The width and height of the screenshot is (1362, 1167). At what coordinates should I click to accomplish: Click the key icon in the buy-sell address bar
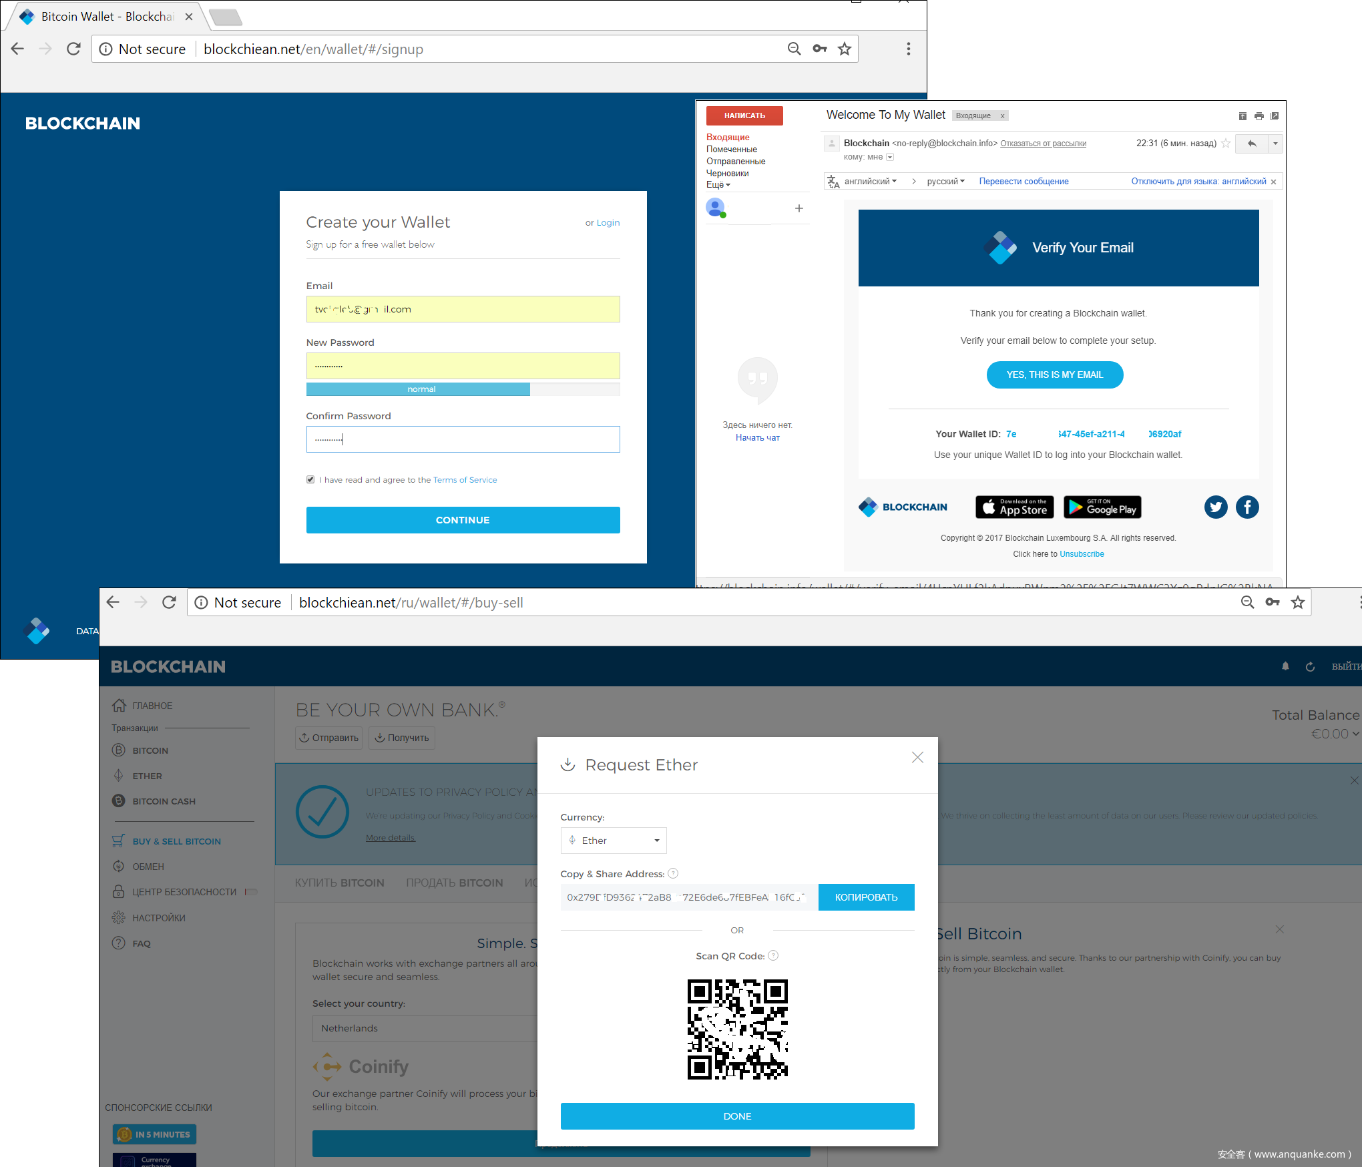pyautogui.click(x=1273, y=602)
